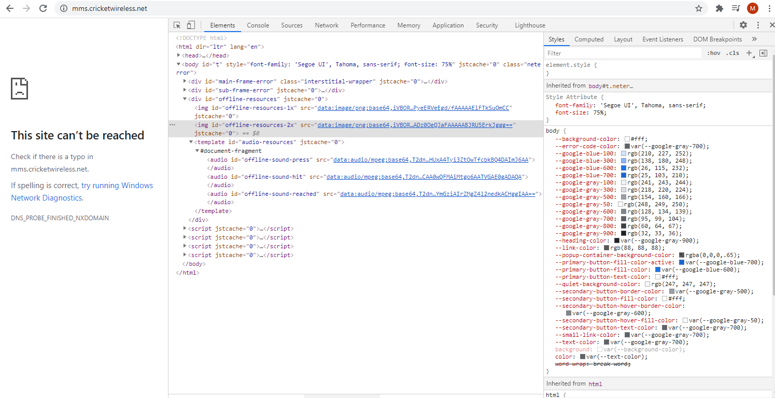Open the Security tab
The width and height of the screenshot is (775, 398).
click(487, 25)
